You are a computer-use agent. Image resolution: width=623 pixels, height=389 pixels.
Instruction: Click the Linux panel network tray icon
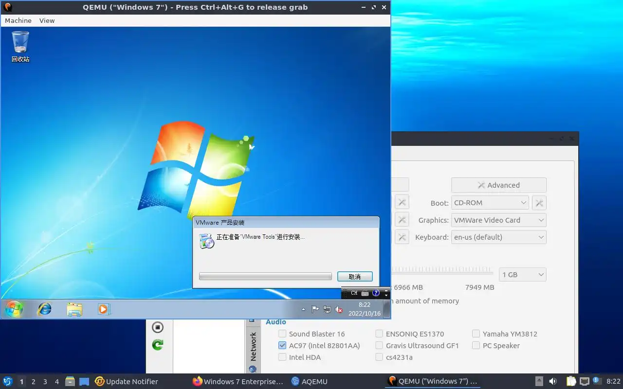tap(585, 382)
